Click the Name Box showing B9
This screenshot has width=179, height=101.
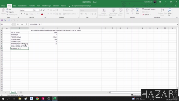pyautogui.click(x=6, y=24)
